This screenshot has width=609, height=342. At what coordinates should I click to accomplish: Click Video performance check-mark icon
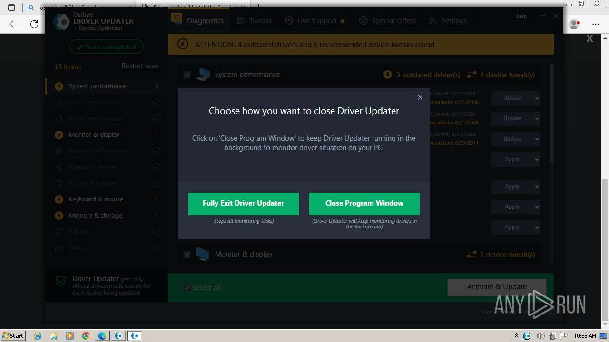pos(156,103)
